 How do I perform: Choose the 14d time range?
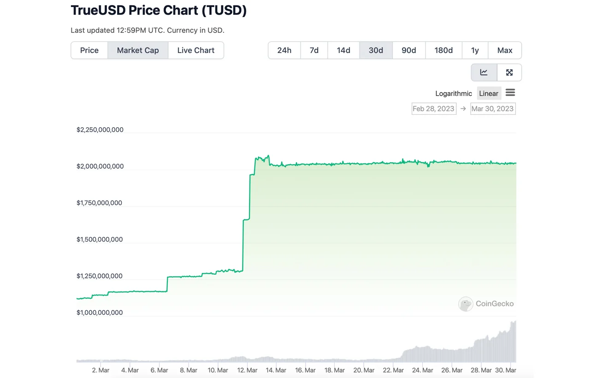coord(343,50)
